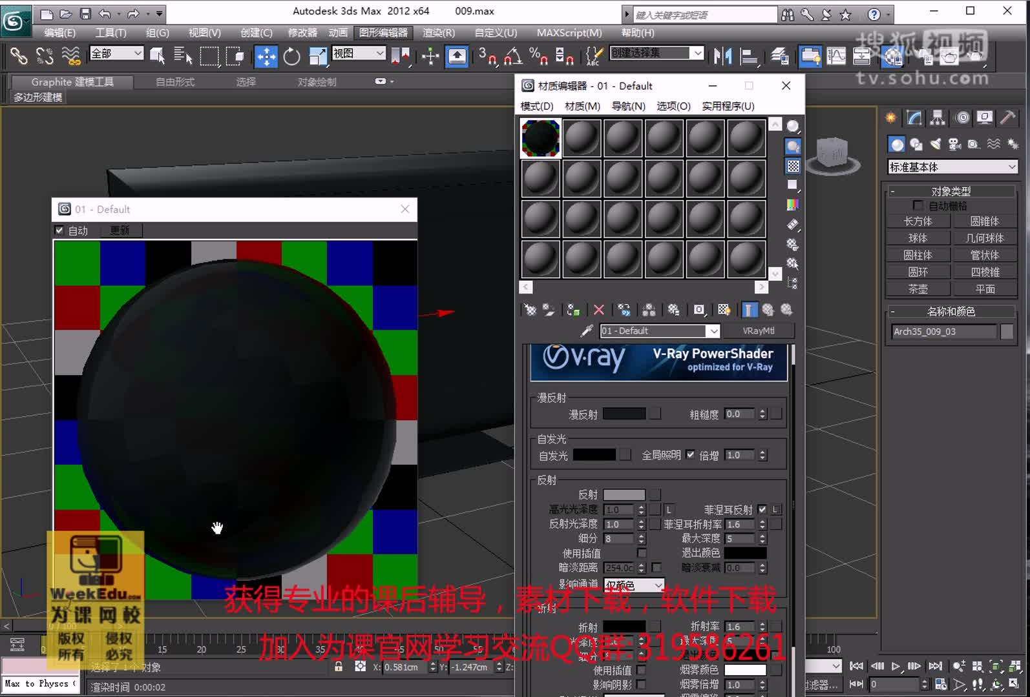The image size is (1030, 697).
Task: Toggle the 影响阴影 checkbox
Action: [641, 685]
